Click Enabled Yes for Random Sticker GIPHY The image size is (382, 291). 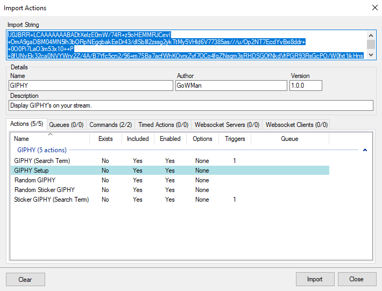170,190
